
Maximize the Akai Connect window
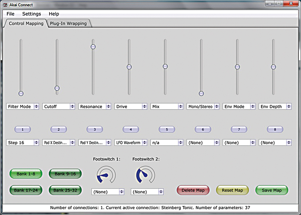[278, 3]
